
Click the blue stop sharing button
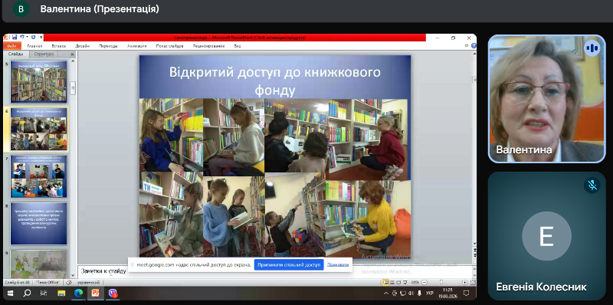289,264
